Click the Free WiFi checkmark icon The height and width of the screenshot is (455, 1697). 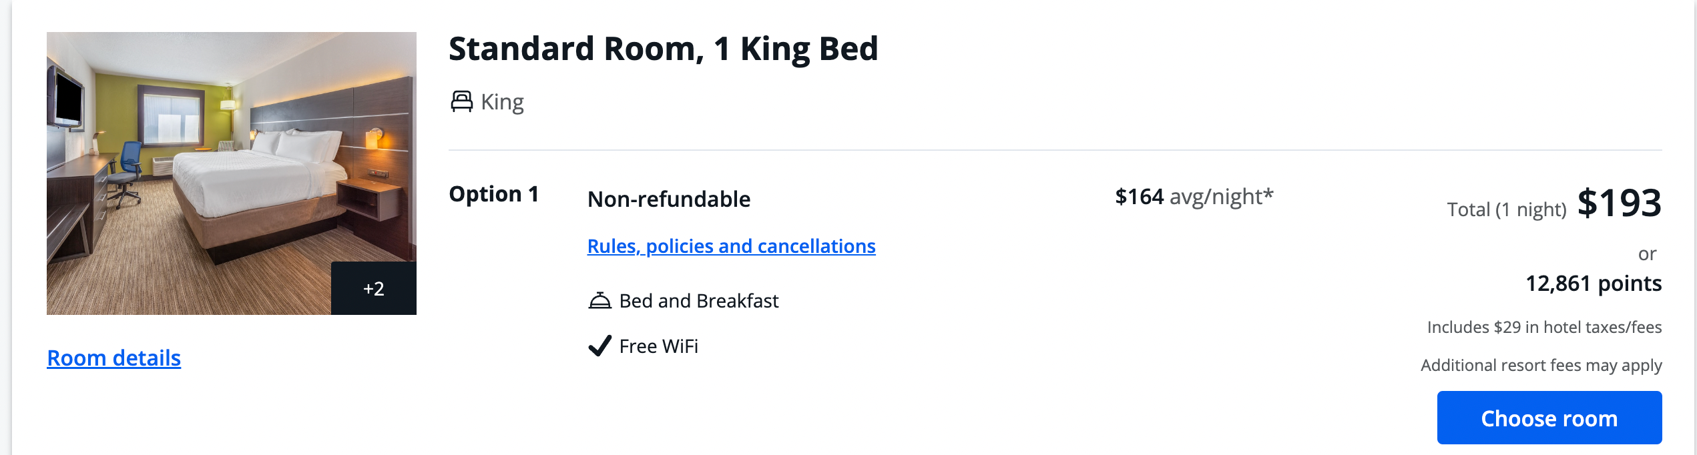coord(599,345)
